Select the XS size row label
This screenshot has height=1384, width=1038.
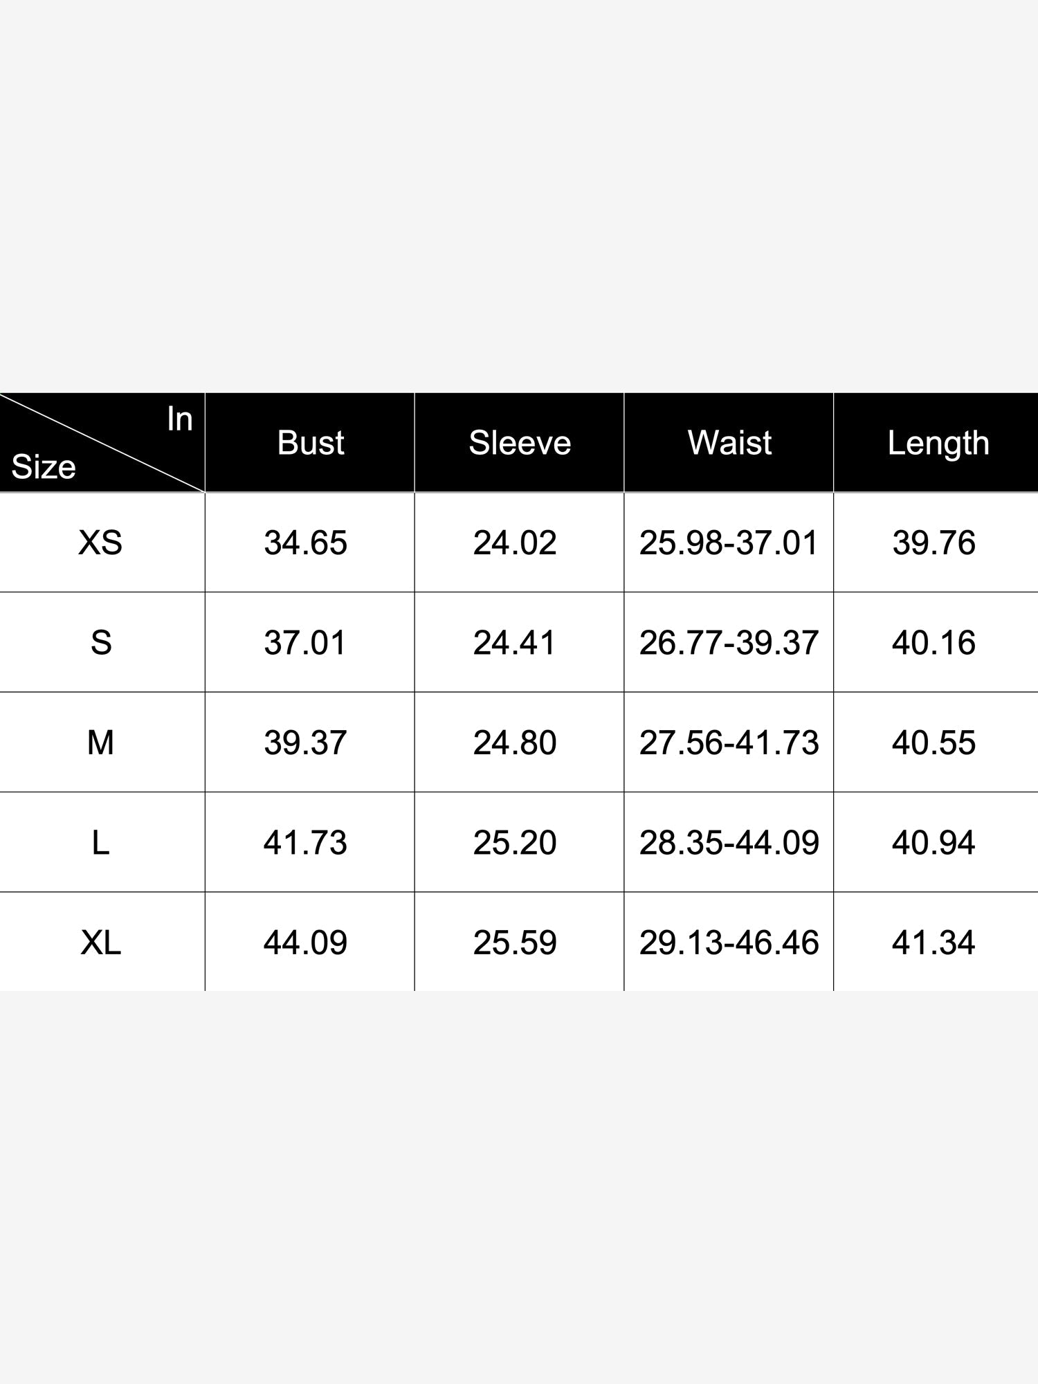click(x=100, y=543)
